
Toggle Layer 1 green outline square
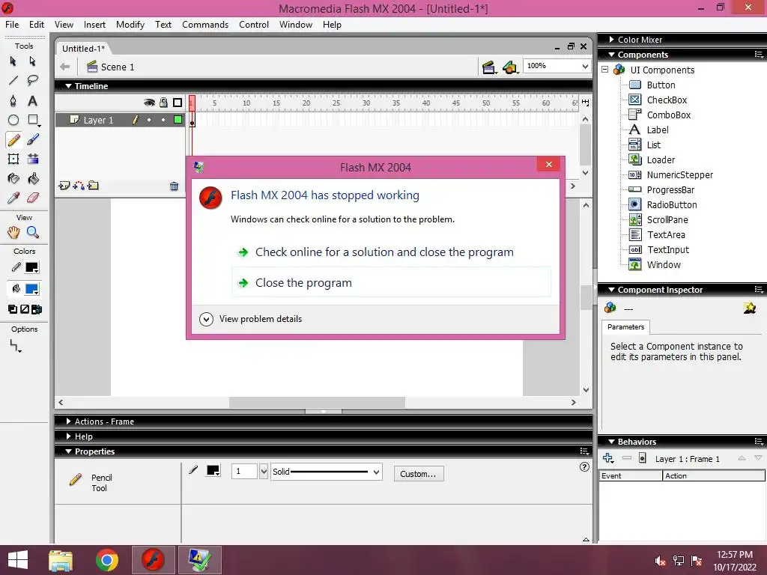[x=178, y=120]
